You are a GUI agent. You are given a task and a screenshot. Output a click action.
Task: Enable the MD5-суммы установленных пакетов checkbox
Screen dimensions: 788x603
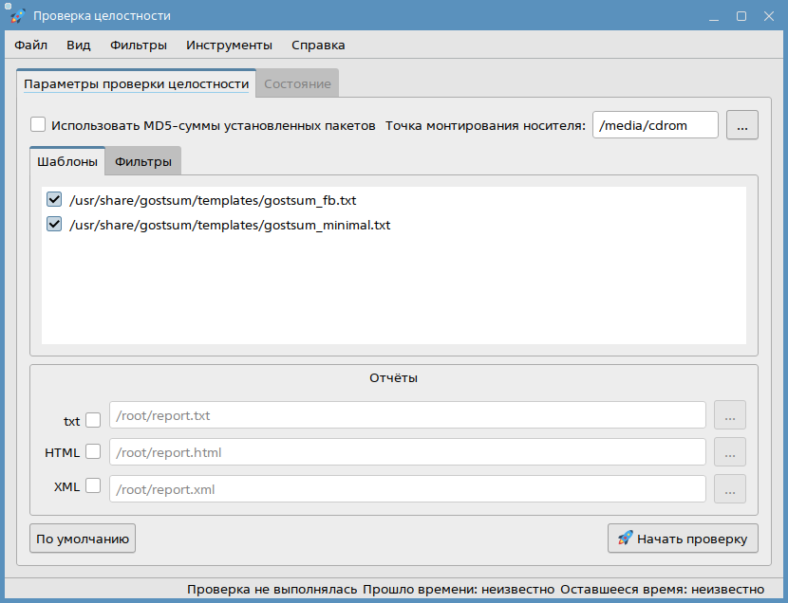[x=38, y=125]
